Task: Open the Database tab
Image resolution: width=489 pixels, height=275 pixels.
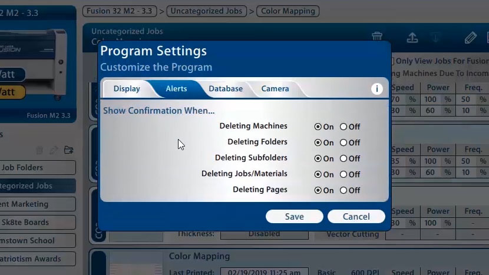Action: pyautogui.click(x=226, y=89)
